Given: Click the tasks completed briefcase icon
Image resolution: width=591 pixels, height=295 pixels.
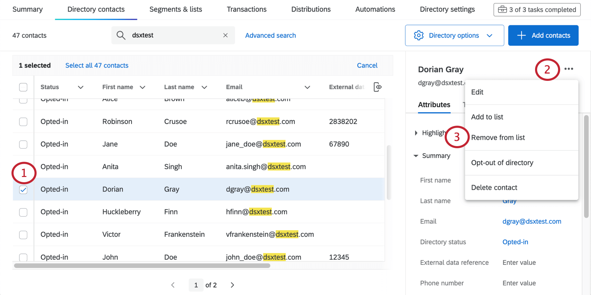Looking at the screenshot, I should point(502,9).
